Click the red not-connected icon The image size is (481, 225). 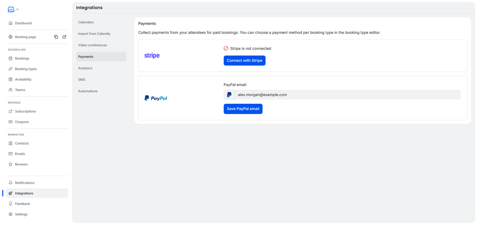pyautogui.click(x=226, y=49)
